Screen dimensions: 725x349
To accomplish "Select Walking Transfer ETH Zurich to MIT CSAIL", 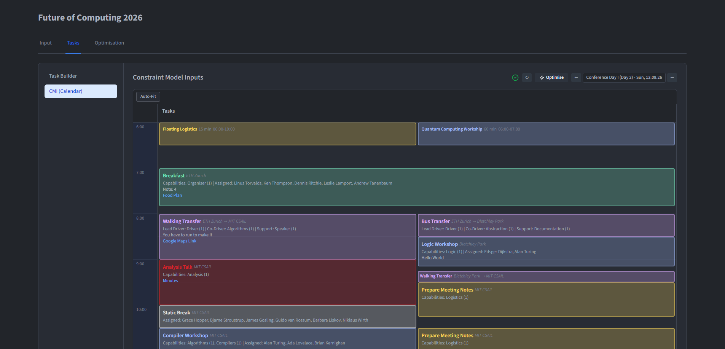I will tap(287, 237).
